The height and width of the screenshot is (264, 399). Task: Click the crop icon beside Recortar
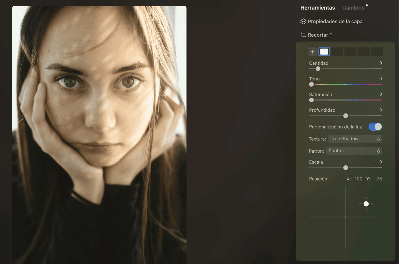click(x=303, y=35)
